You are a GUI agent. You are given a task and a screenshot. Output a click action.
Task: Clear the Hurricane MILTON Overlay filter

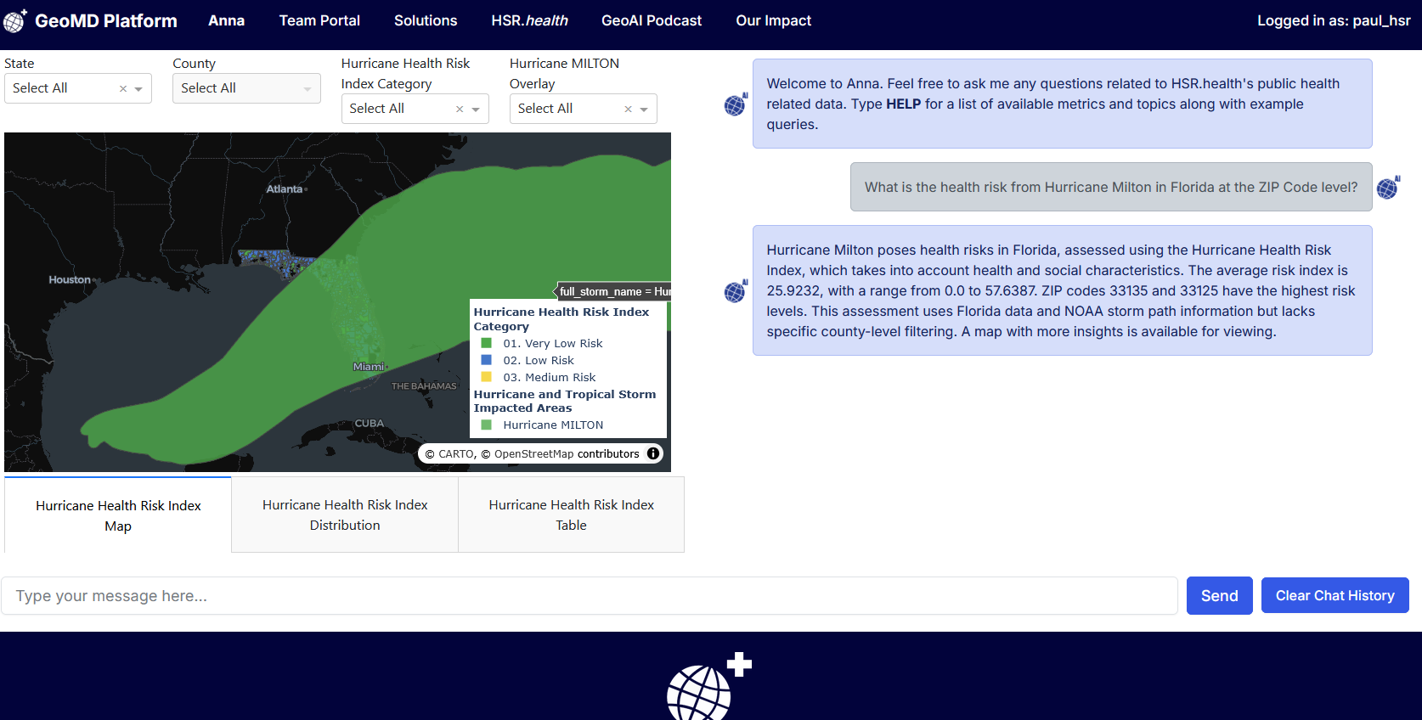click(628, 109)
